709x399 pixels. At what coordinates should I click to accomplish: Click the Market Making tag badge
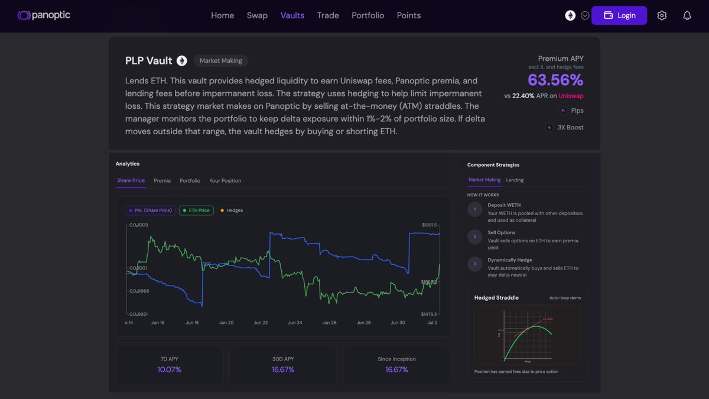point(221,61)
